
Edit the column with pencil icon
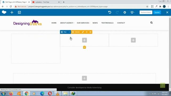83,32
